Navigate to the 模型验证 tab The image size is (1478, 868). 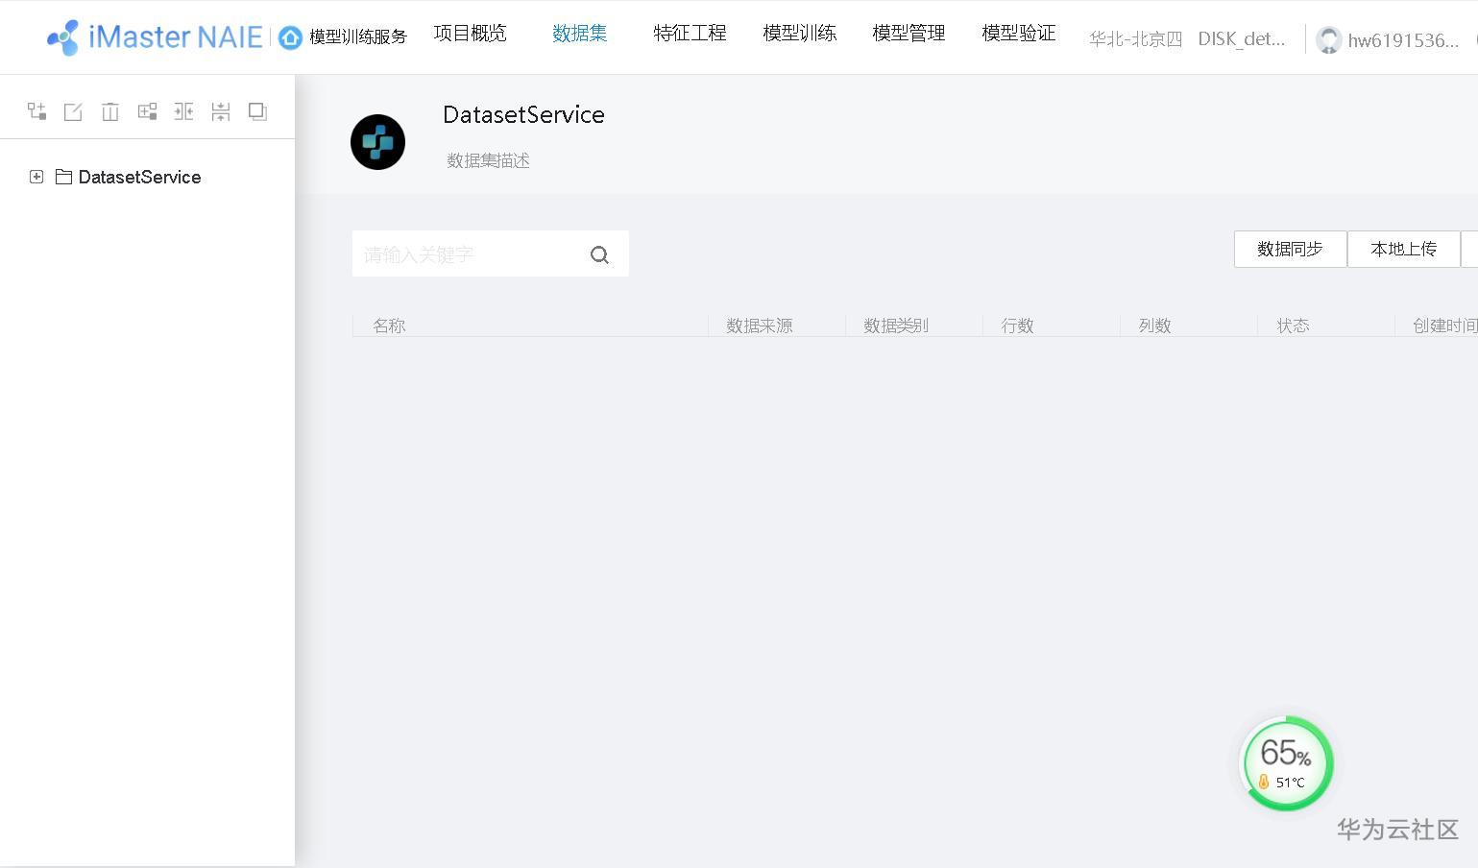[x=1018, y=34]
